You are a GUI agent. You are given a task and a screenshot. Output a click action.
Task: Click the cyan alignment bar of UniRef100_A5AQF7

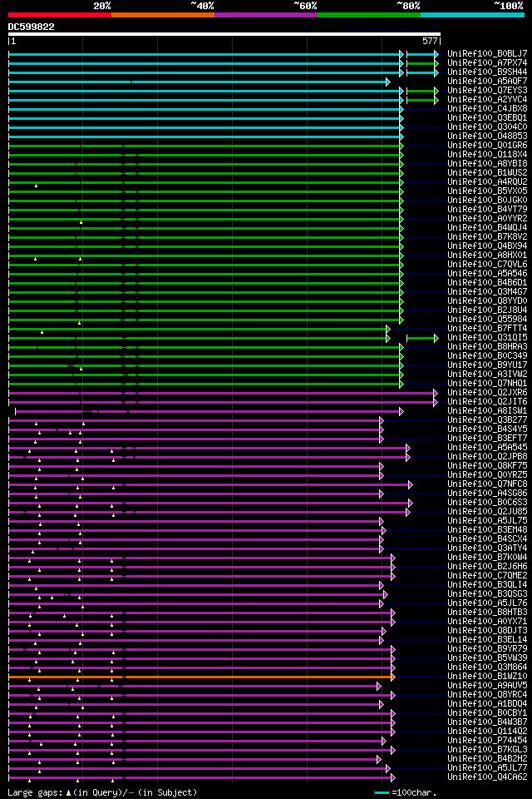[198, 82]
